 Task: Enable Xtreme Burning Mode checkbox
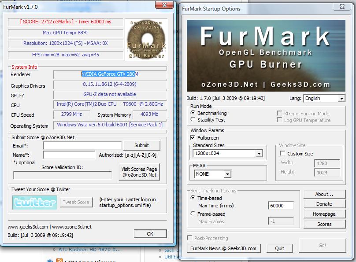coord(279,113)
